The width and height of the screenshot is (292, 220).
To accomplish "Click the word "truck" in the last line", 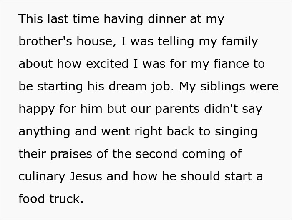I will coord(64,199).
